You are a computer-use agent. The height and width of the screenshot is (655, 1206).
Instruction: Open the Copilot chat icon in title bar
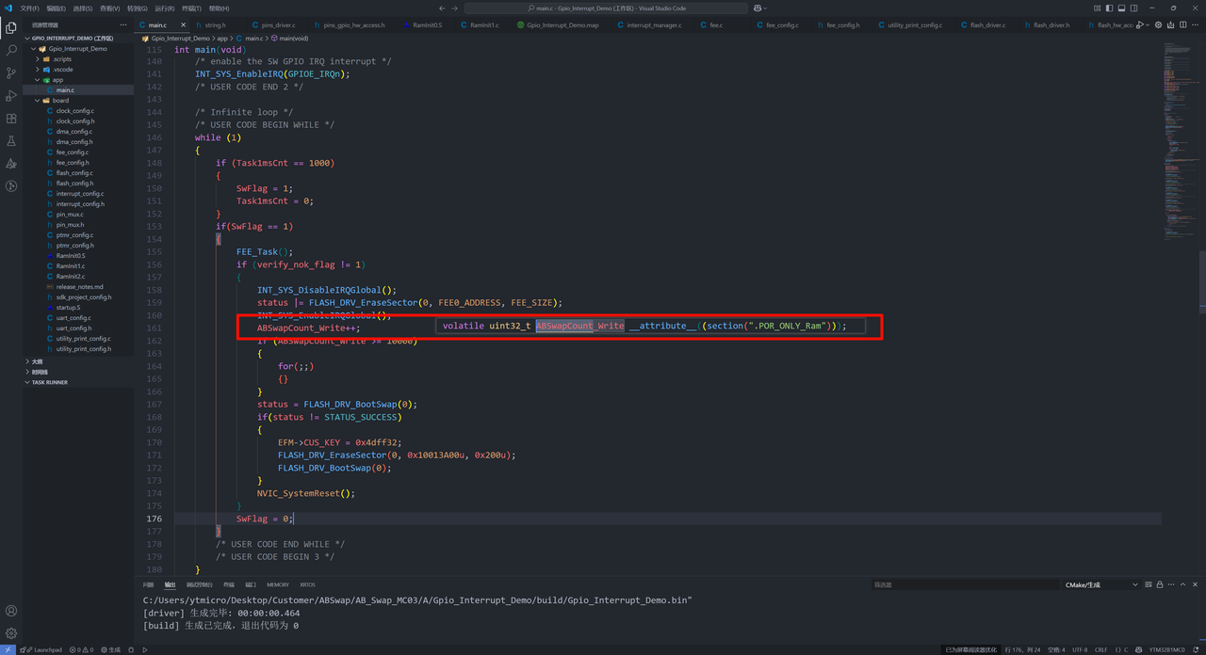click(x=758, y=8)
